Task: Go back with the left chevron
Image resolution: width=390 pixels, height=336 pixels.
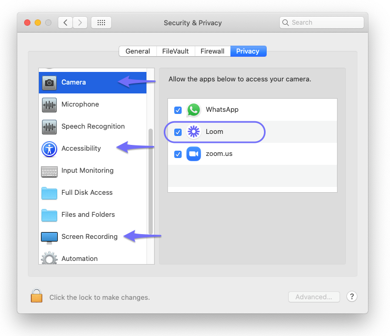Action: pyautogui.click(x=66, y=23)
